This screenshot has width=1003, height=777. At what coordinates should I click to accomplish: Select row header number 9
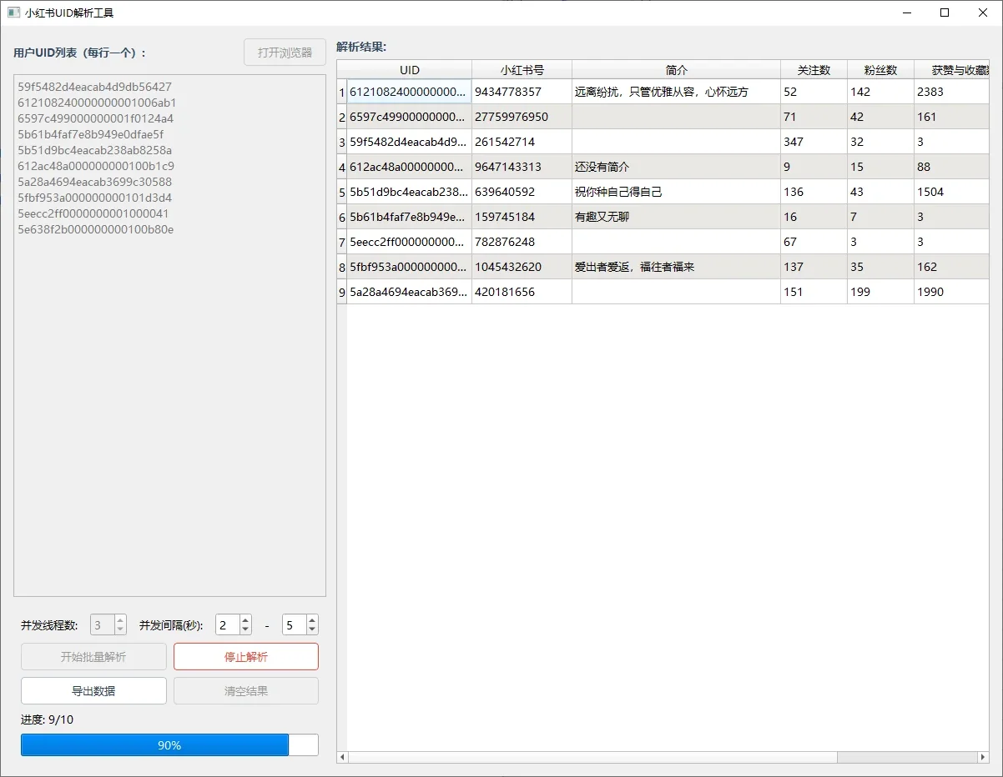341,292
